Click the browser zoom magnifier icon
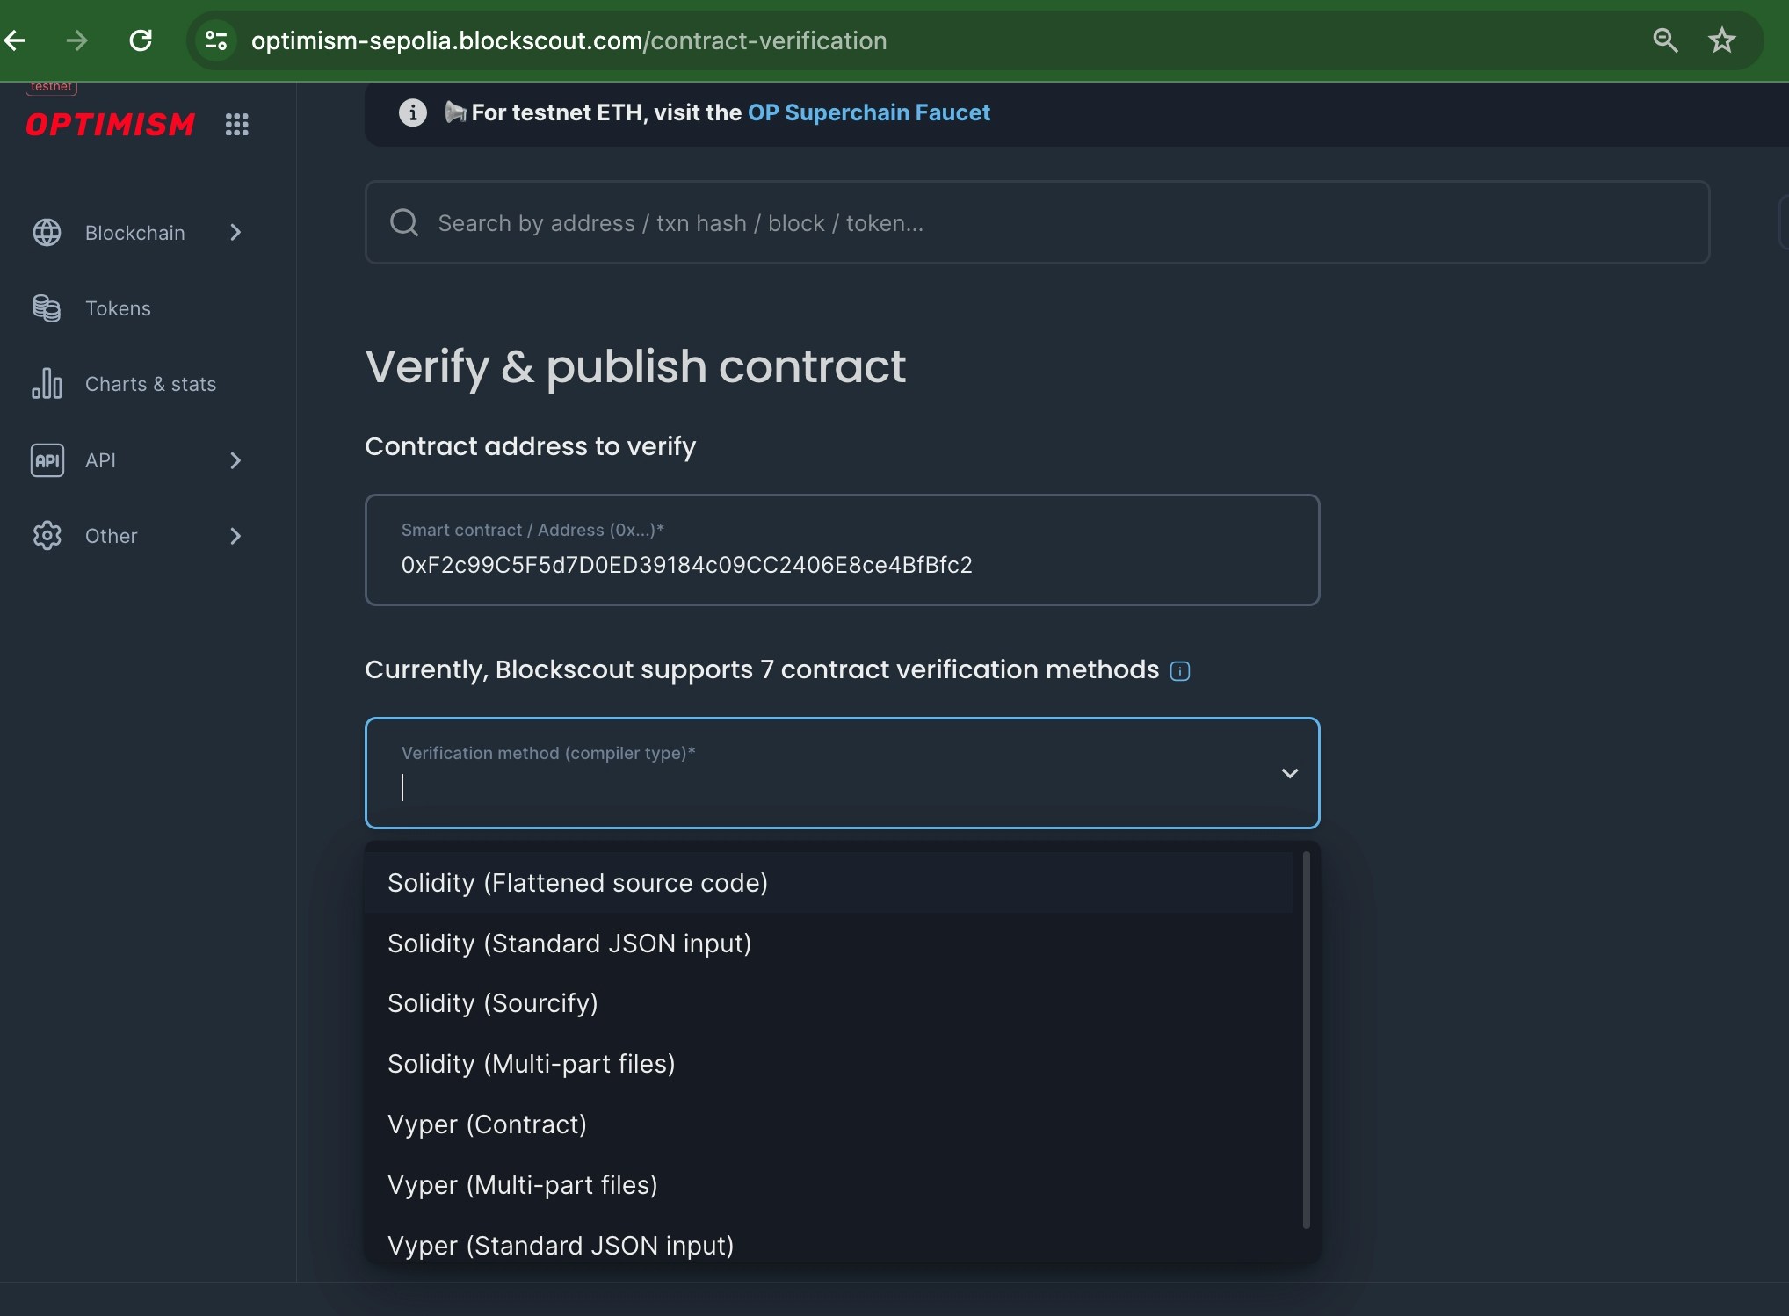Viewport: 1789px width, 1316px height. 1665,40
